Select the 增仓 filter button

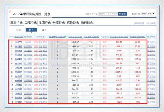pos(31,30)
